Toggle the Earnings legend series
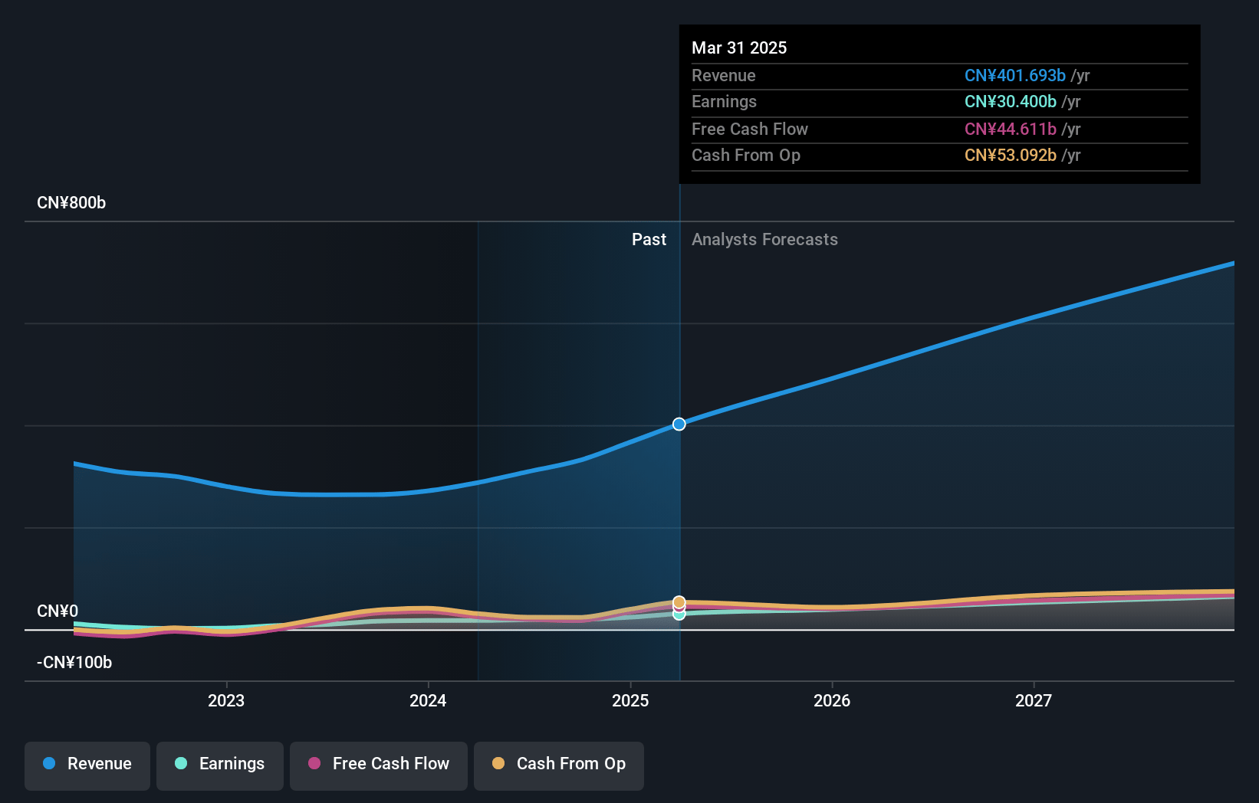Viewport: 1259px width, 803px height. click(220, 765)
